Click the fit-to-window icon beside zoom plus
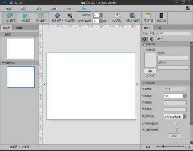Screen dimensions: 193x151 tap(189, 147)
